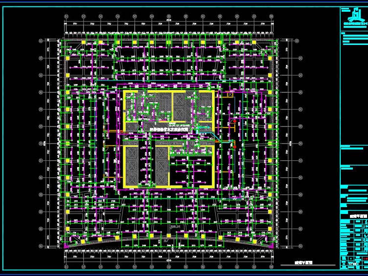This screenshot has width=368, height=276.
Task: Click the lower red marker right of core
Action: 235,147
